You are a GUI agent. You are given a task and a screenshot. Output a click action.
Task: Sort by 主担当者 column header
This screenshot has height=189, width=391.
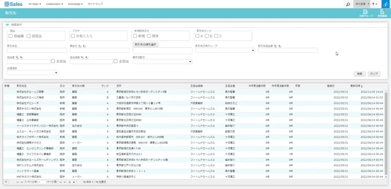point(230,86)
